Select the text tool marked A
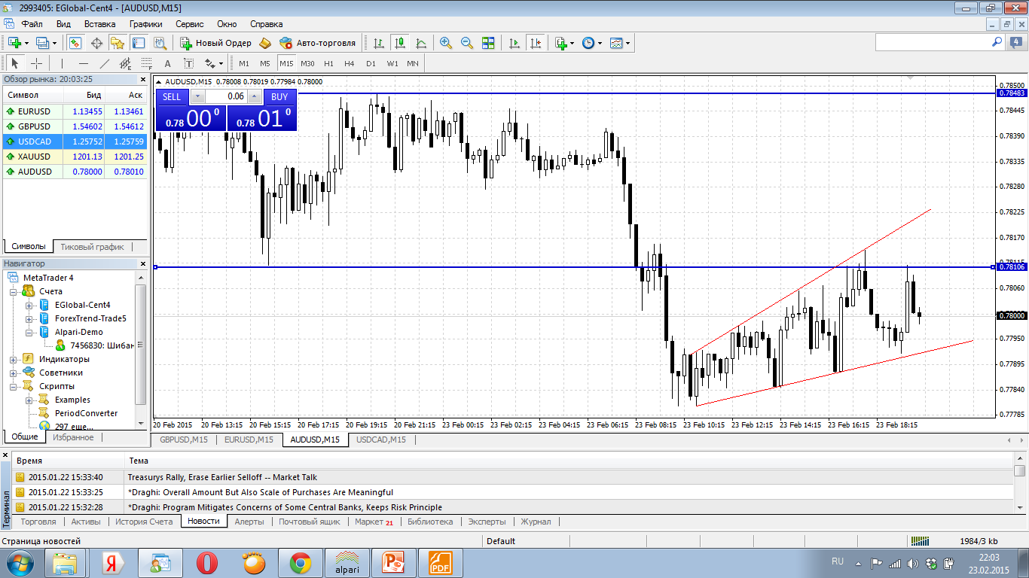This screenshot has width=1029, height=578. [x=167, y=63]
